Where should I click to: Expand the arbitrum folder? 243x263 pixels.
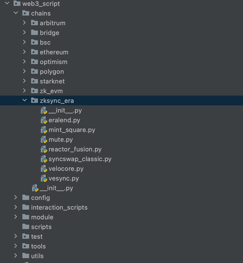[x=24, y=23]
